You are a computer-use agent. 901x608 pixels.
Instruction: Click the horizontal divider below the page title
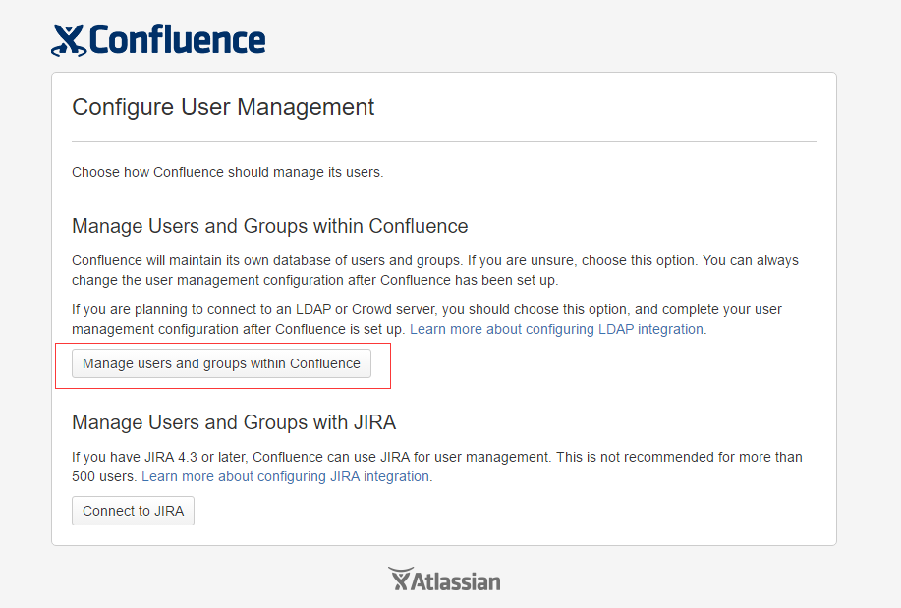[443, 142]
